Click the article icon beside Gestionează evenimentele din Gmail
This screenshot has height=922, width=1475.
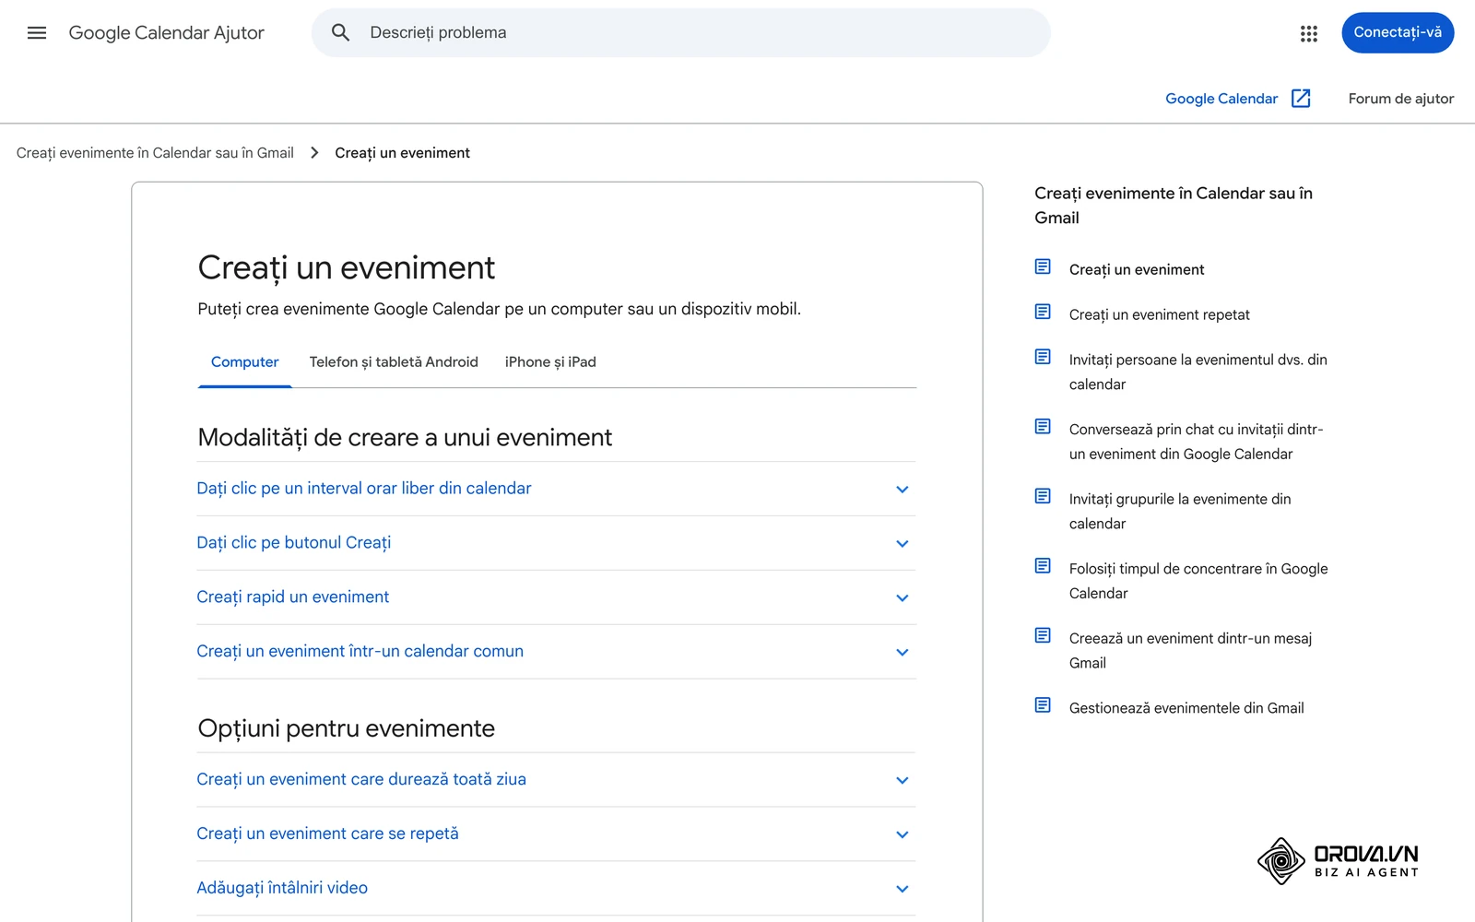[1043, 706]
